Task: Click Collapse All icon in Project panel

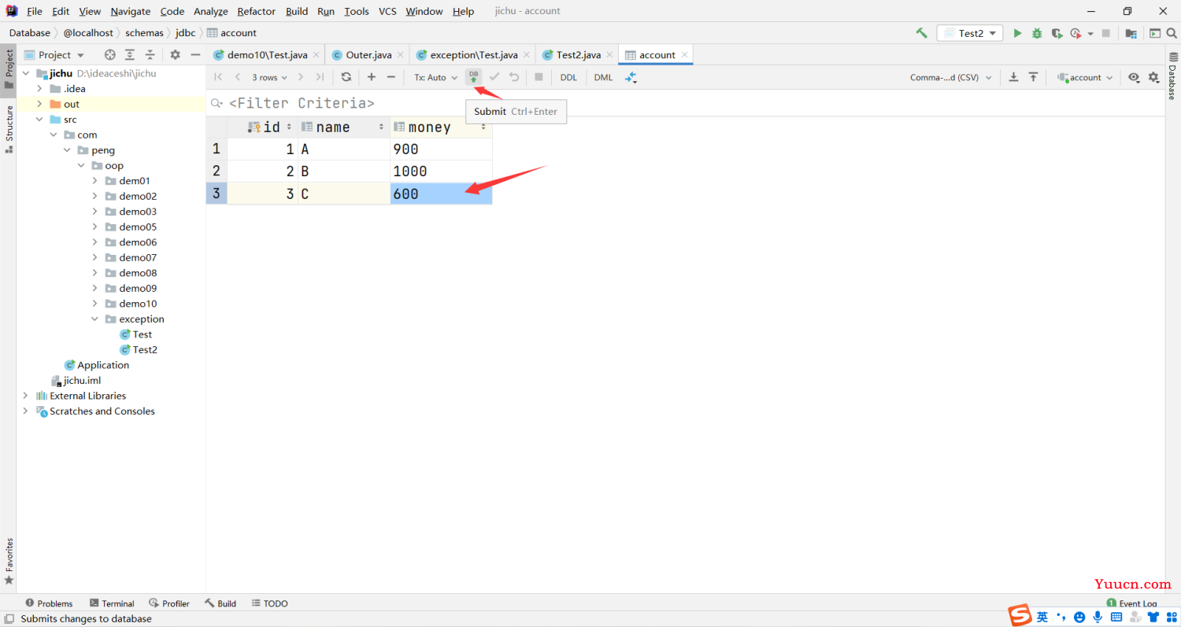Action: pos(150,54)
